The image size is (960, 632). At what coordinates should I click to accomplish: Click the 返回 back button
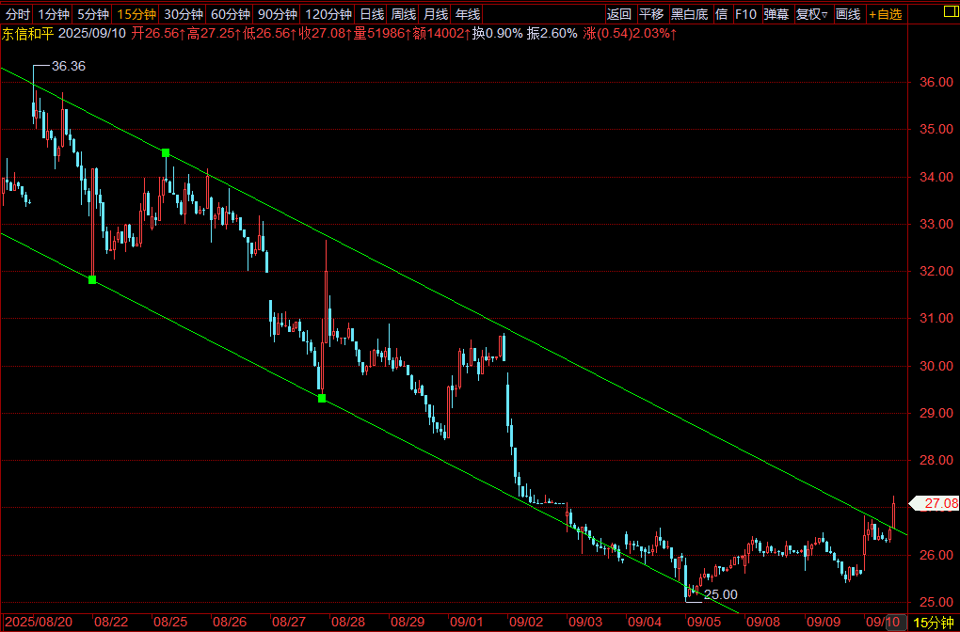tap(619, 14)
